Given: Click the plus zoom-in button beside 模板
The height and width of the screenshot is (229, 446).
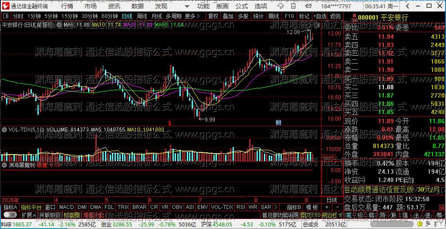Looking at the screenshot, I should click(327, 207).
